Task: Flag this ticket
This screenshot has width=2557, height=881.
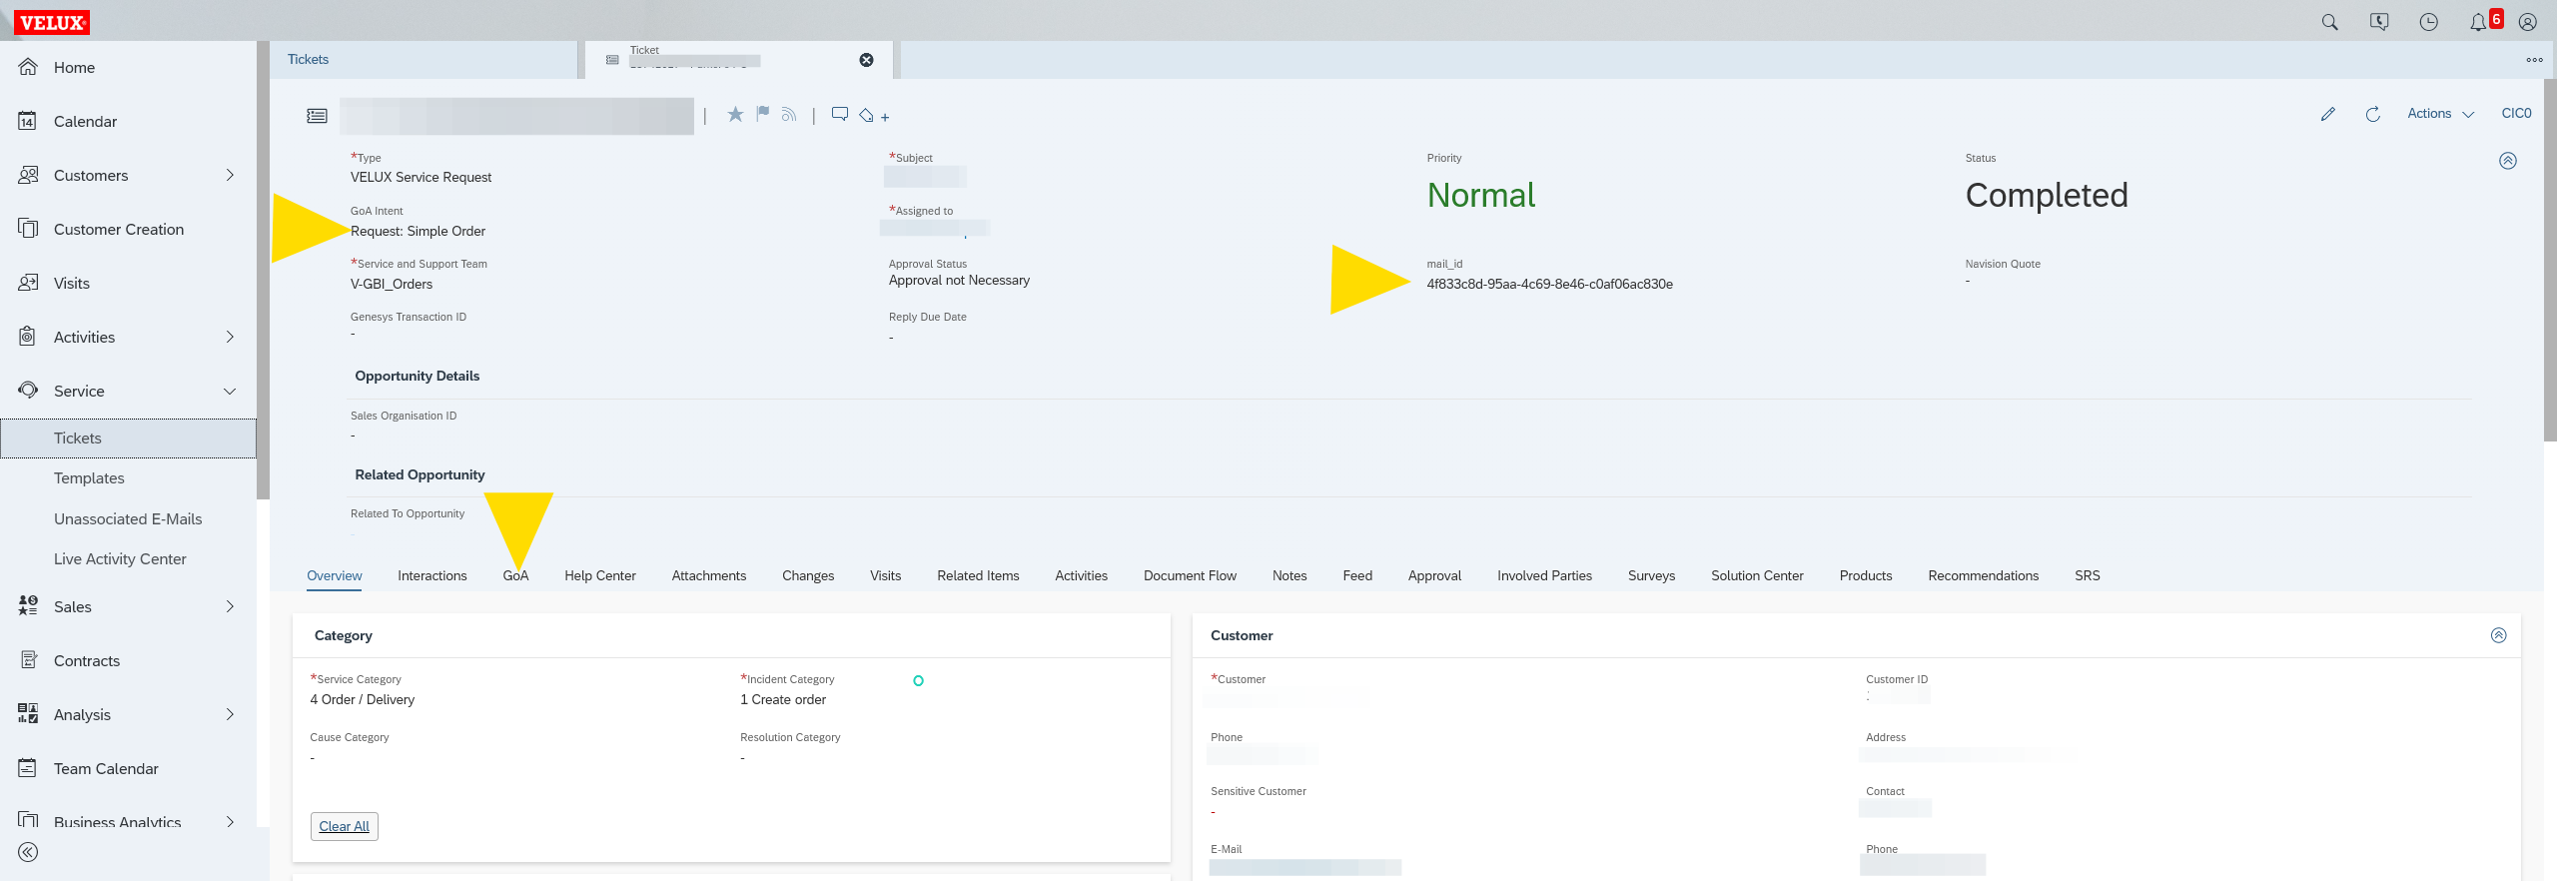Action: [763, 114]
